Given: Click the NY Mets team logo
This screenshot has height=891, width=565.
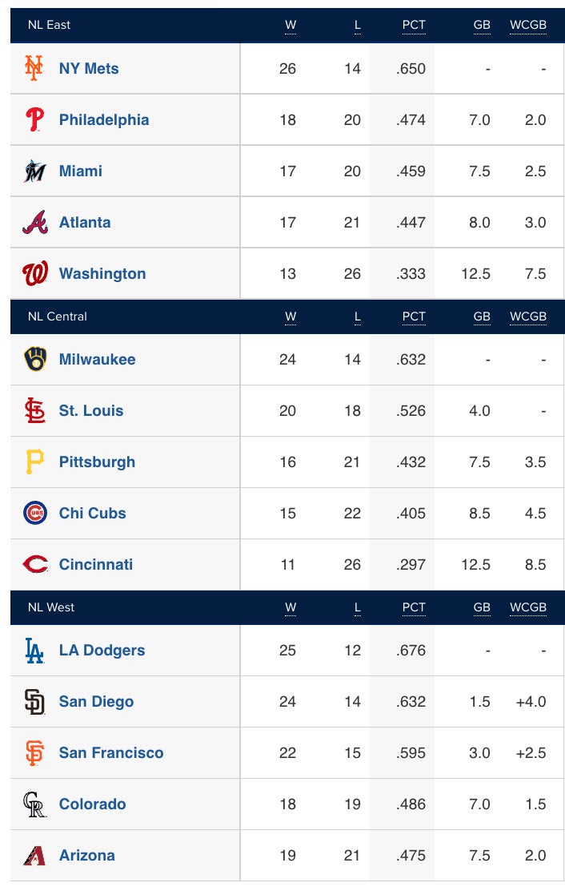Looking at the screenshot, I should coord(34,68).
